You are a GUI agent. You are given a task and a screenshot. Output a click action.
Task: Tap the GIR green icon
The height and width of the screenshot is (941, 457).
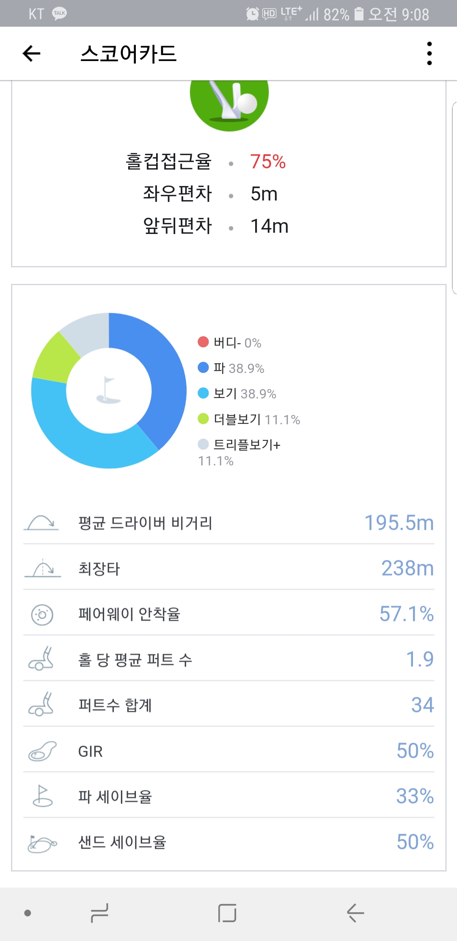[42, 751]
